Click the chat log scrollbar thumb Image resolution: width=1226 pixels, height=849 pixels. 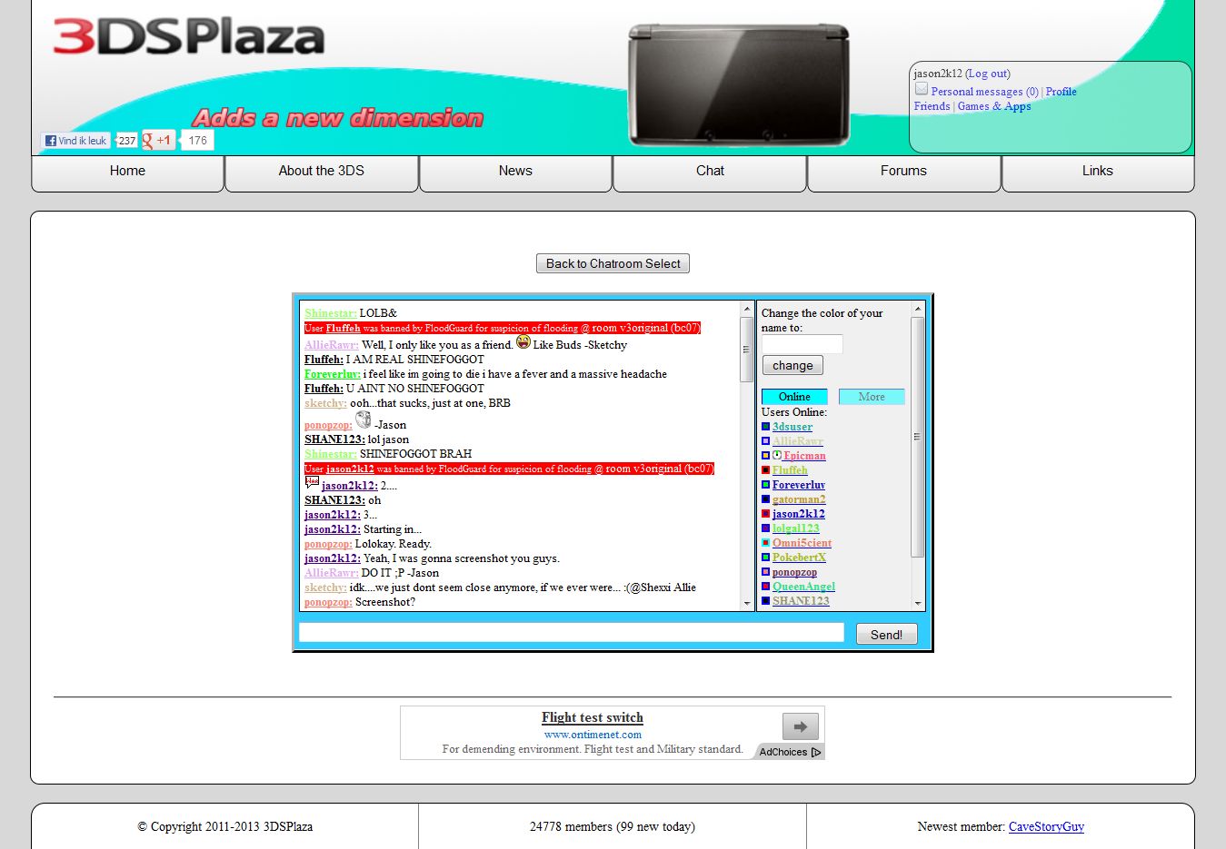pos(747,350)
